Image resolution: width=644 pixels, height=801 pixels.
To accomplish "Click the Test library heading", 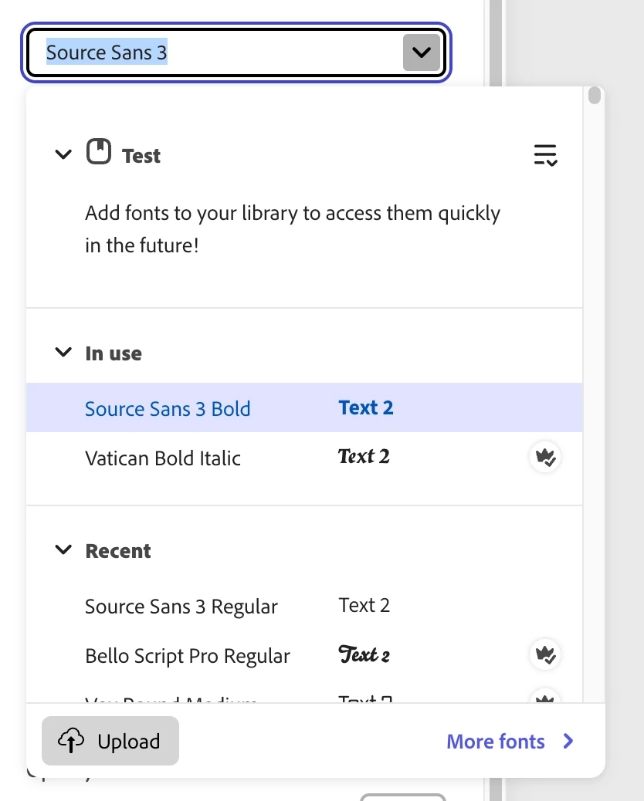I will coord(141,156).
